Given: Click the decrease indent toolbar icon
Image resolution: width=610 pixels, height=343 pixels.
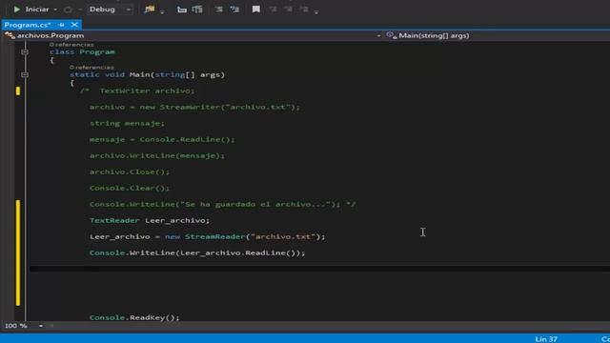Looking at the screenshot, I should [x=182, y=10].
